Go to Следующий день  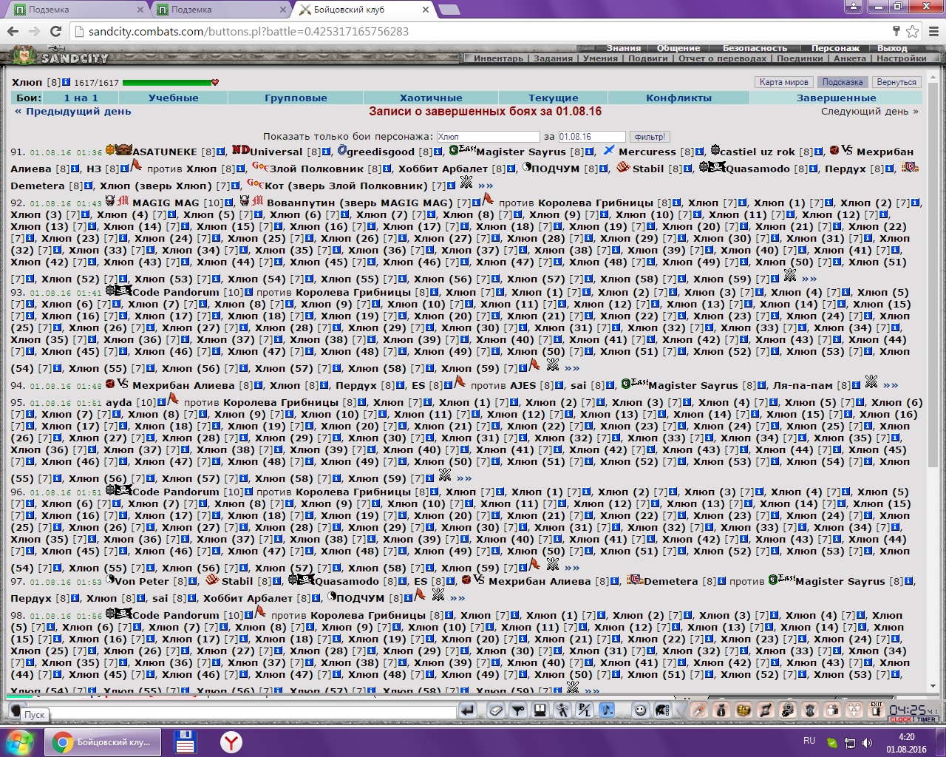[x=870, y=112]
